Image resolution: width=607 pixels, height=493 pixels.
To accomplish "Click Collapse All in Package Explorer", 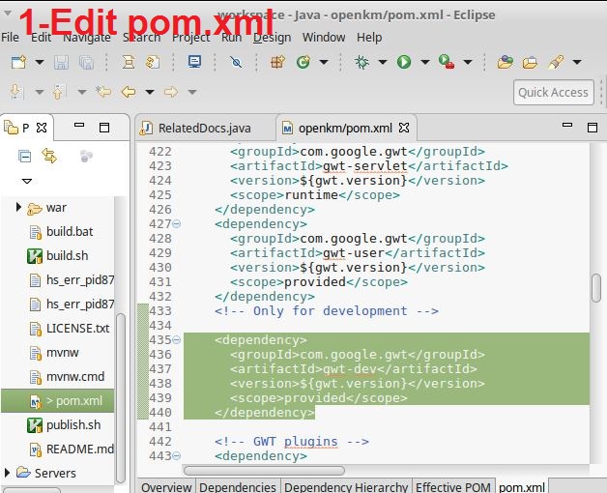I will tap(25, 156).
